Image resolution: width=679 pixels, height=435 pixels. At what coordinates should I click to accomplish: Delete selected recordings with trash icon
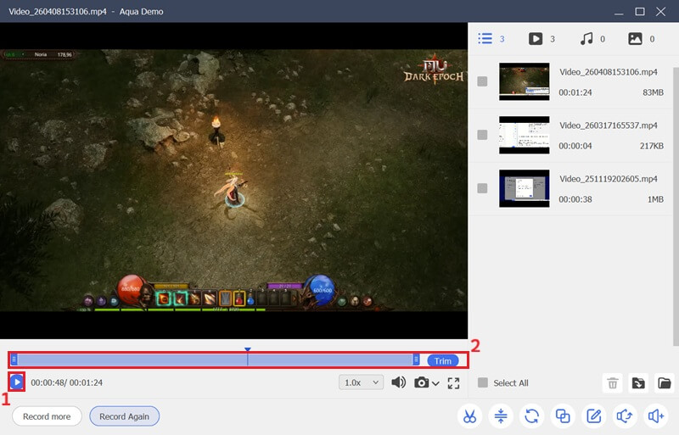(612, 383)
